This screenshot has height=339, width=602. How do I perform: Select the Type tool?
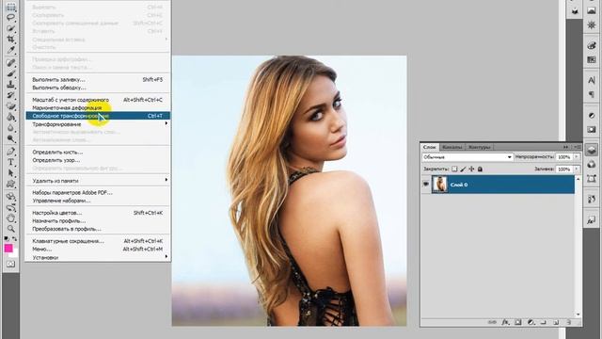[11, 162]
